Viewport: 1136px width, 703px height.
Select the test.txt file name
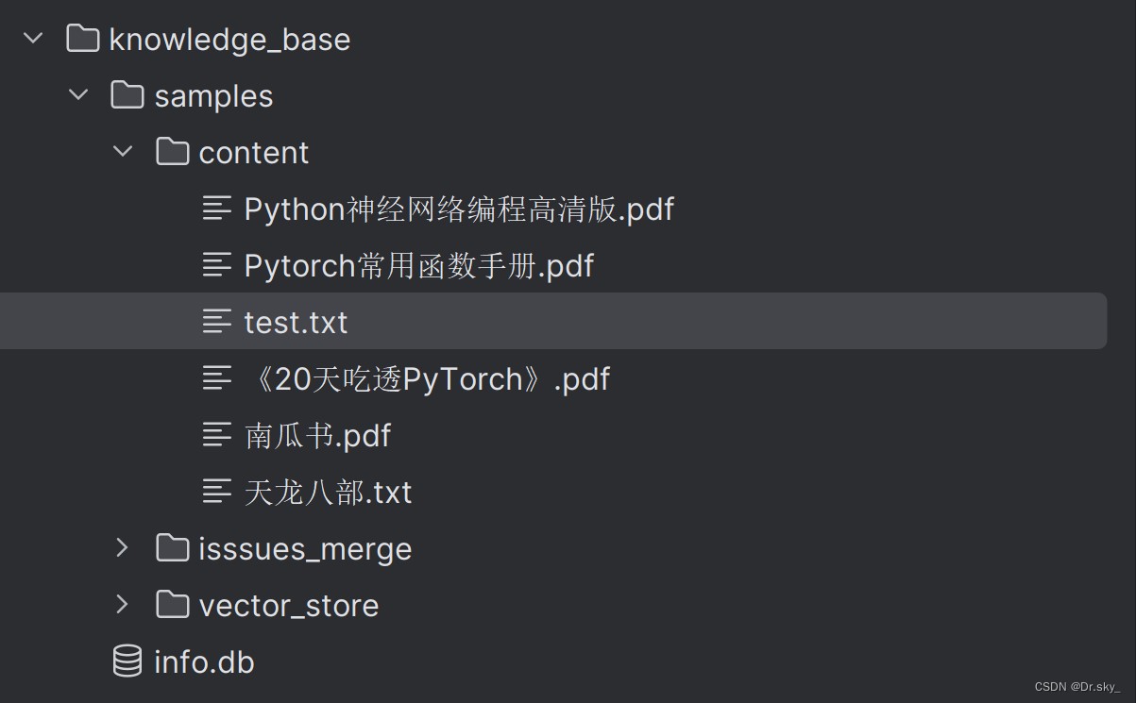(x=296, y=322)
